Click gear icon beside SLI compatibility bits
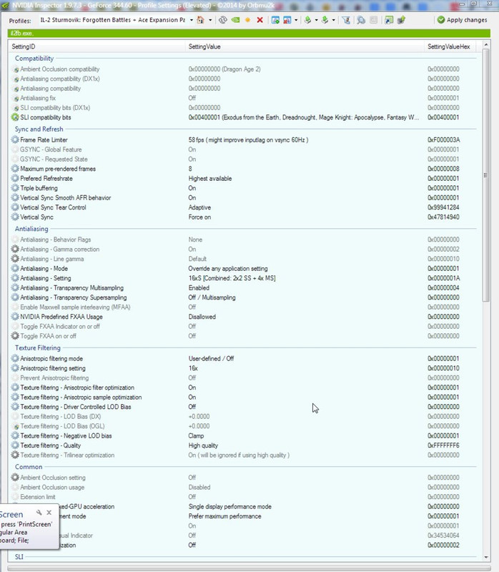The image size is (499, 572). [x=15, y=117]
